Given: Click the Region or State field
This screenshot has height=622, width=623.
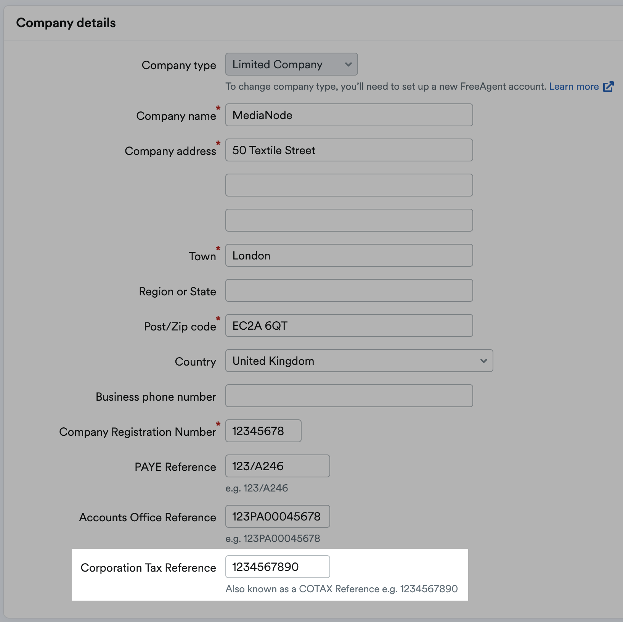Looking at the screenshot, I should tap(349, 290).
